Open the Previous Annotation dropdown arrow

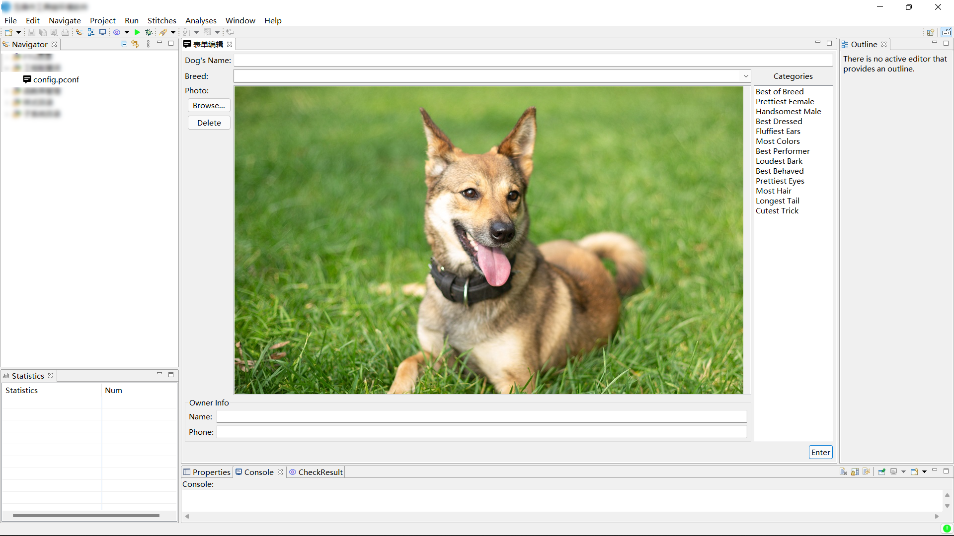point(218,32)
